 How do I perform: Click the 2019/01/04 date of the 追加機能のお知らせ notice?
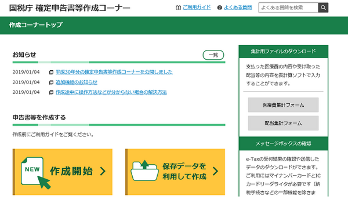pyautogui.click(x=26, y=82)
